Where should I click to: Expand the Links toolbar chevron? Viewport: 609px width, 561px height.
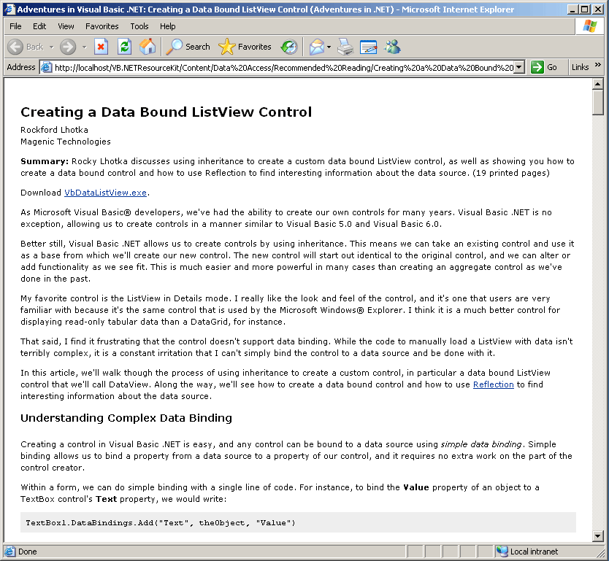pos(598,65)
